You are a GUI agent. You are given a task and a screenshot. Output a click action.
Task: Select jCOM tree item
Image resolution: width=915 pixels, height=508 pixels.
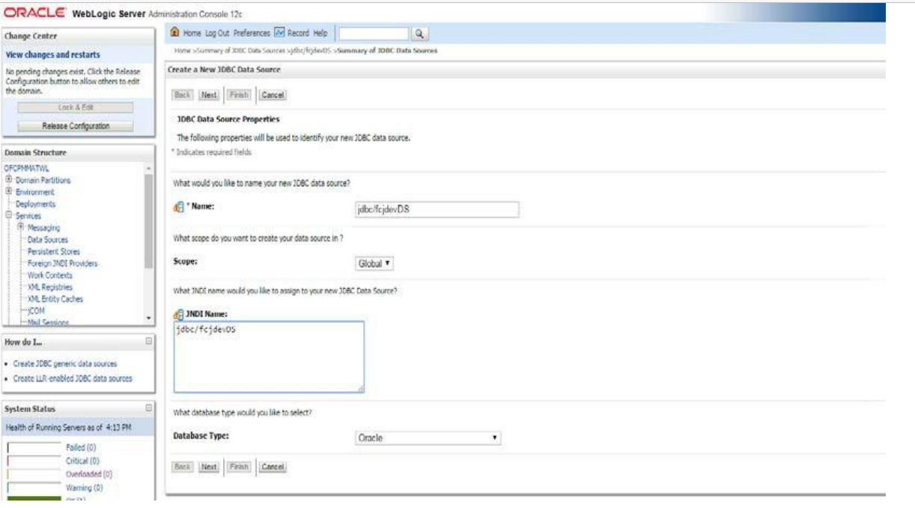(37, 311)
